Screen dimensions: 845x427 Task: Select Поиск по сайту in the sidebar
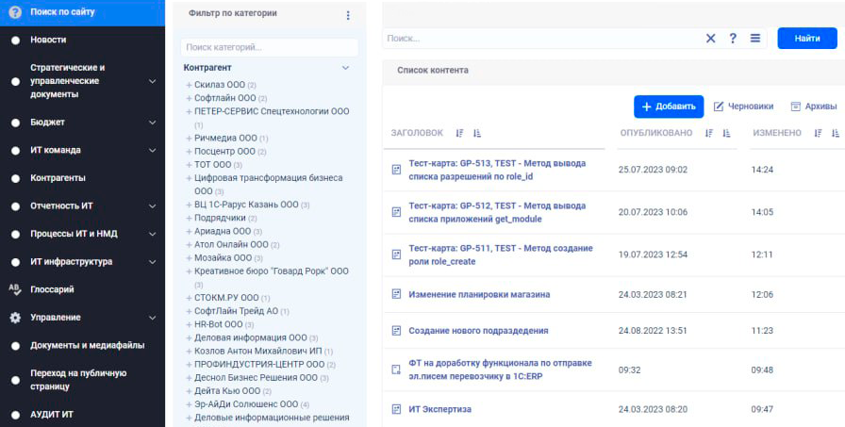(62, 11)
